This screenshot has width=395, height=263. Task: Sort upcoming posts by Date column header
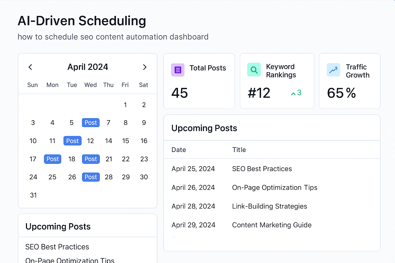179,150
